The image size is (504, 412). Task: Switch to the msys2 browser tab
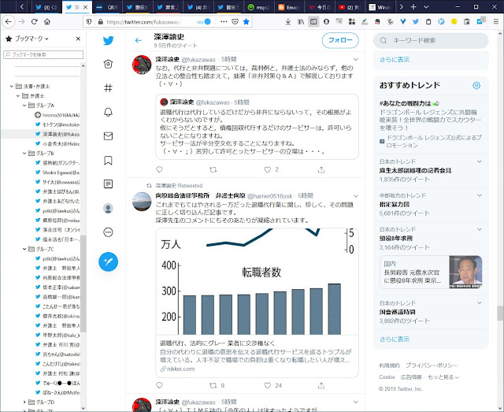[x=259, y=7]
